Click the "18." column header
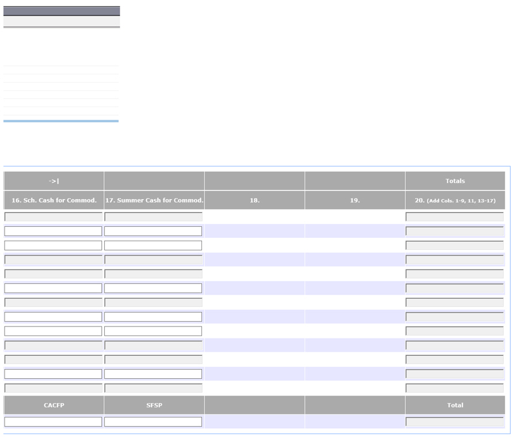This screenshot has height=437, width=514. [x=254, y=200]
